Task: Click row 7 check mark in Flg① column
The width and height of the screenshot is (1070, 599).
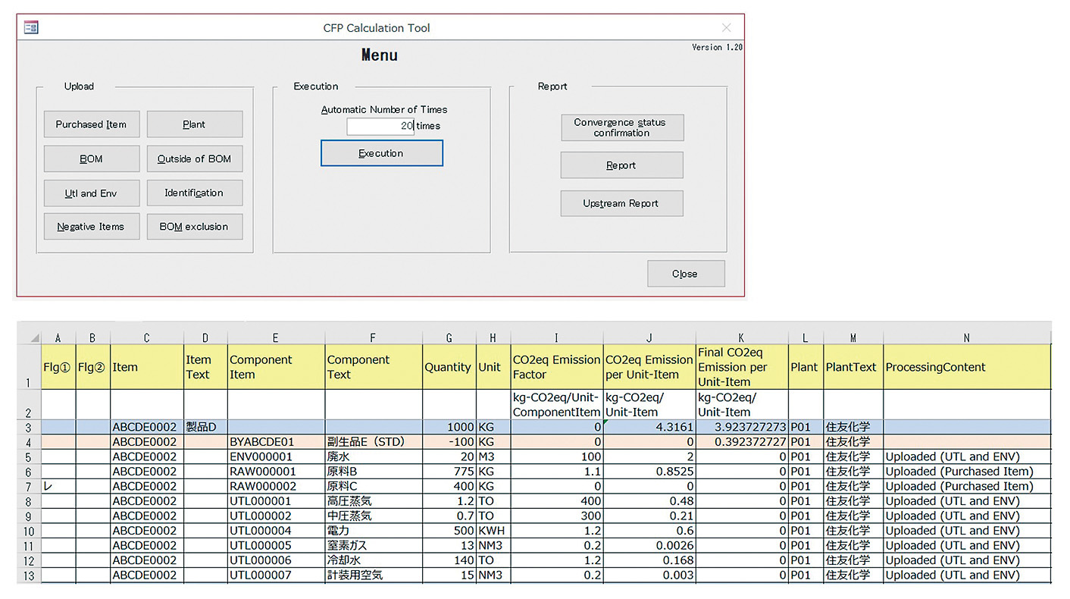Action: [48, 486]
